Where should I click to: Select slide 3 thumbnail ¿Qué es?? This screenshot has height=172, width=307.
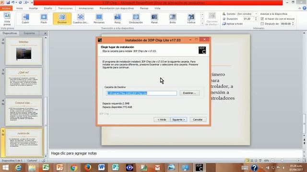pyautogui.click(x=24, y=82)
